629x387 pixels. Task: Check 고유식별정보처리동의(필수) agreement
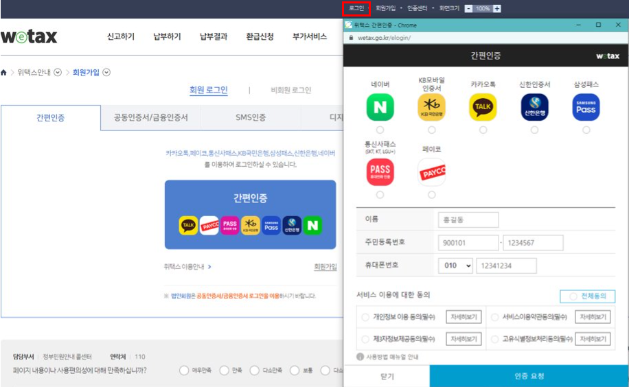click(x=494, y=339)
